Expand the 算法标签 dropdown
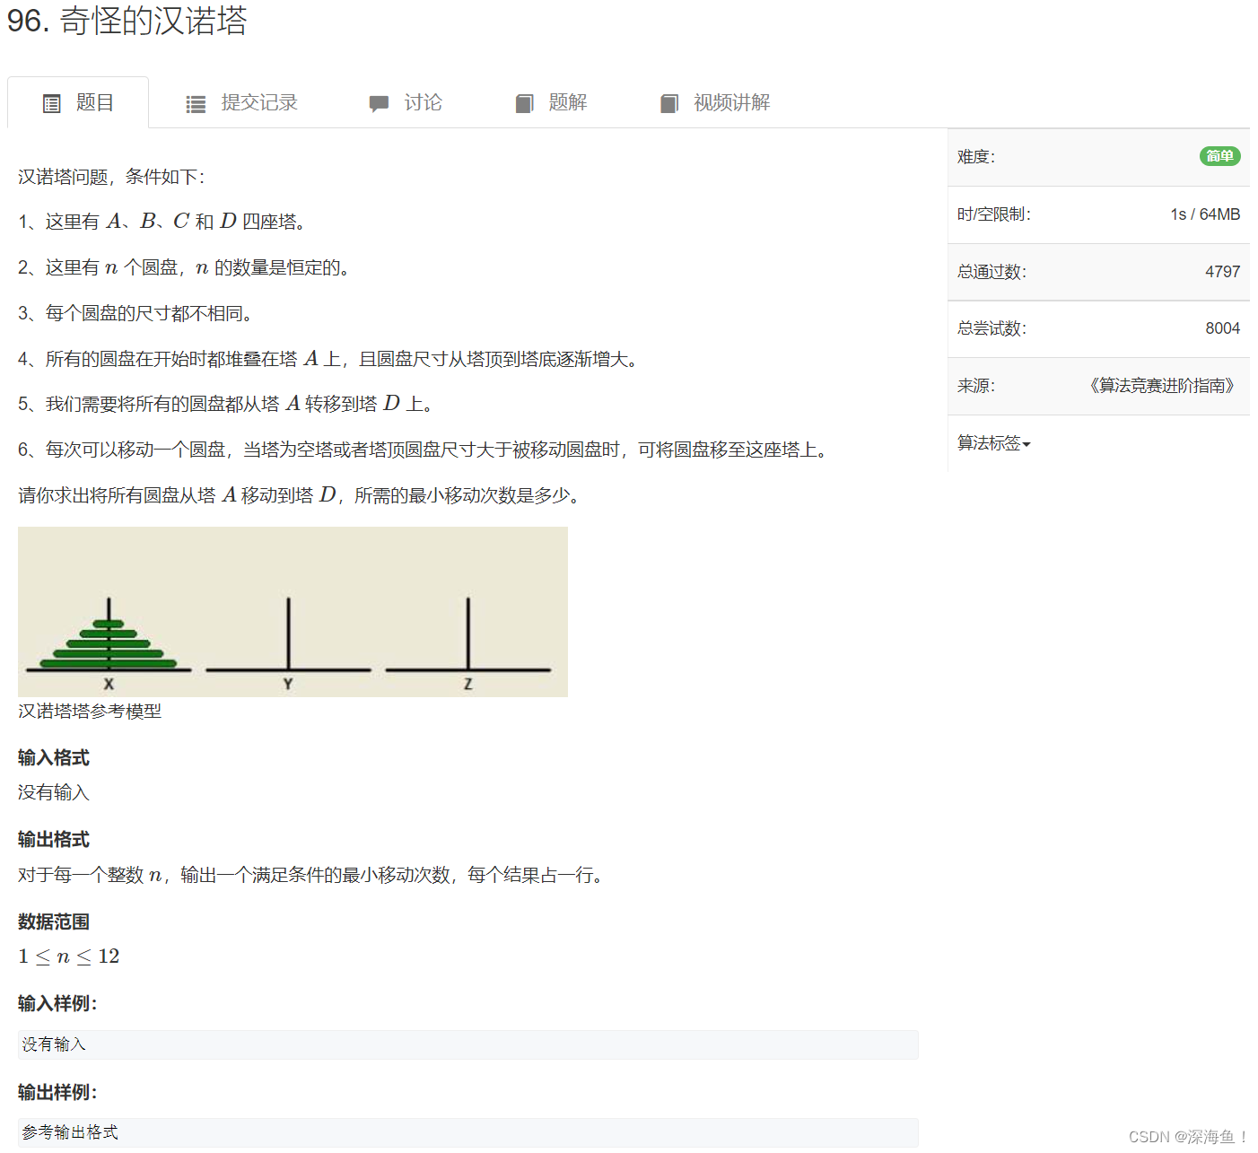Screen dimensions: 1258x1153 pyautogui.click(x=994, y=443)
